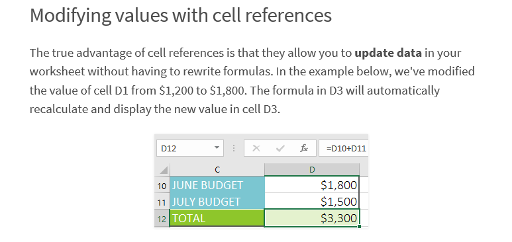512x242 pixels.
Task: Open Insert Function with the fx icon
Action: click(303, 148)
